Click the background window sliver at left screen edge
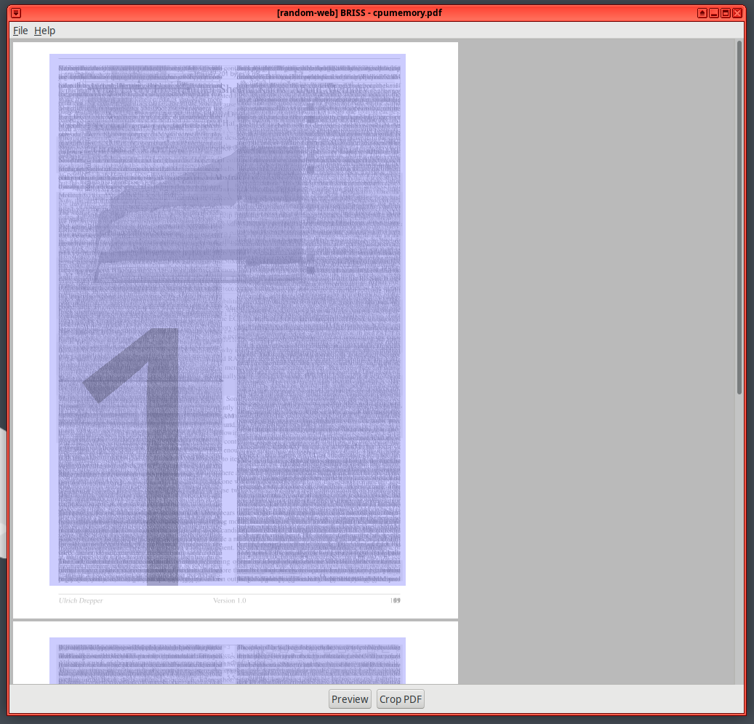Image resolution: width=754 pixels, height=724 pixels. click(x=3, y=495)
